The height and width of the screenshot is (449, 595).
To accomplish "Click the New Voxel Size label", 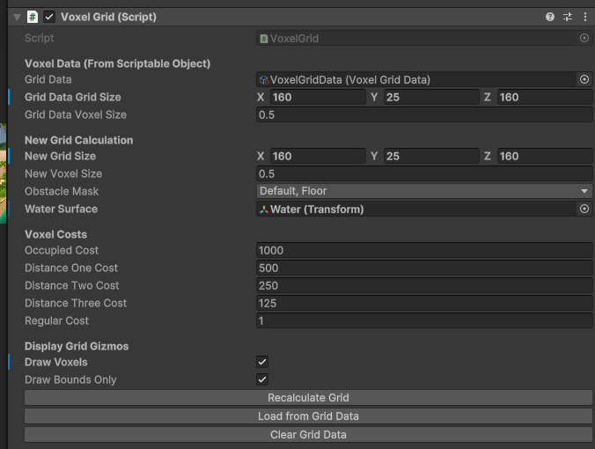I will tap(63, 173).
